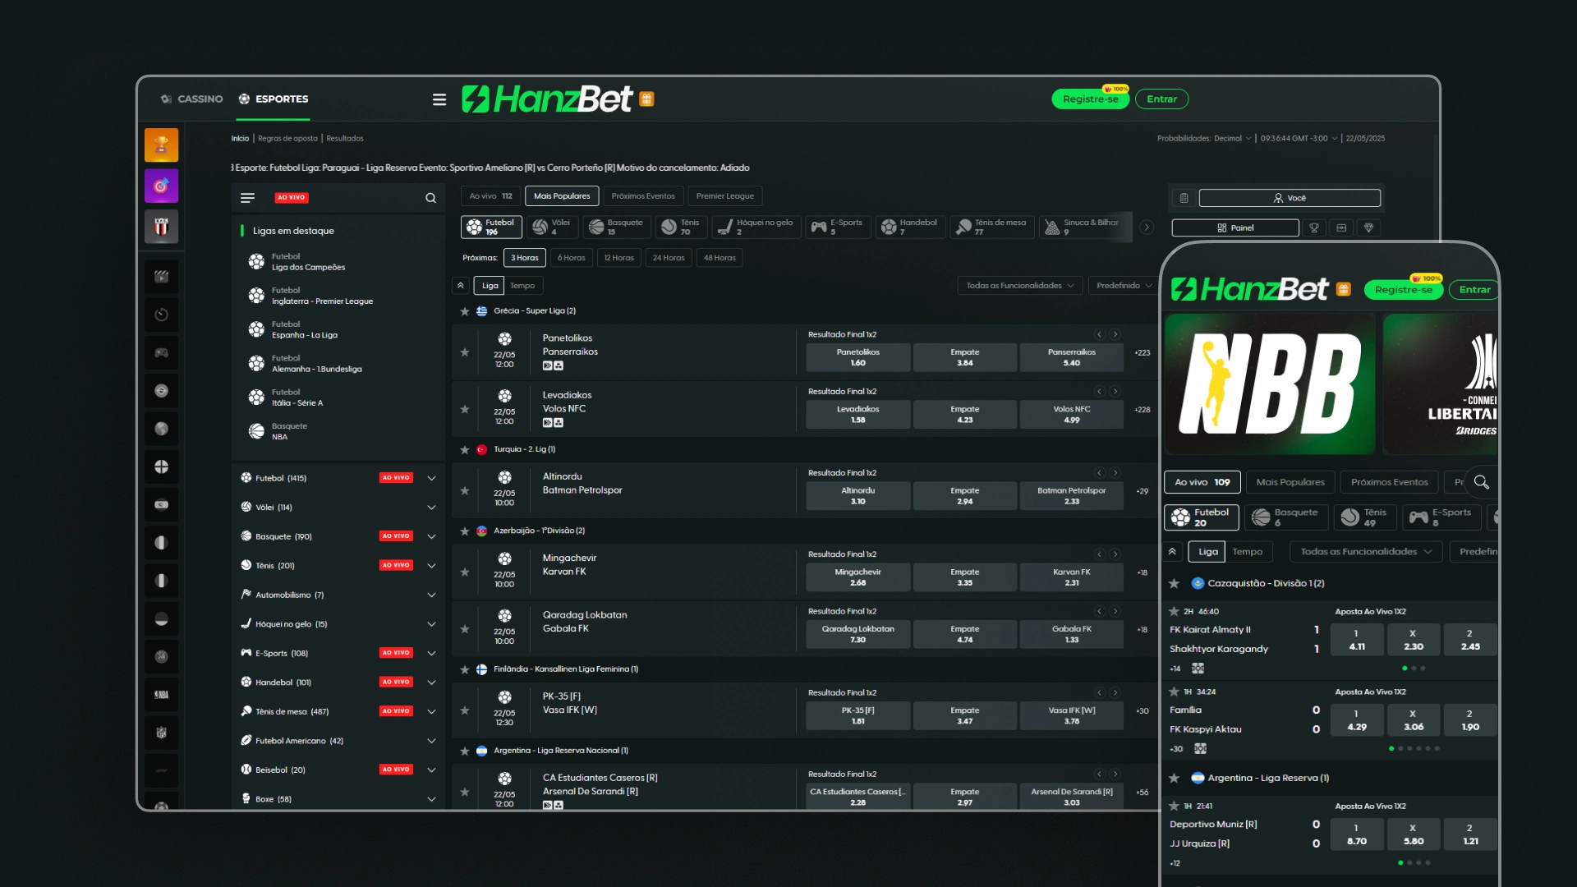Open +223 more markets for Panetolikos match
This screenshot has width=1577, height=887.
coord(1143,353)
